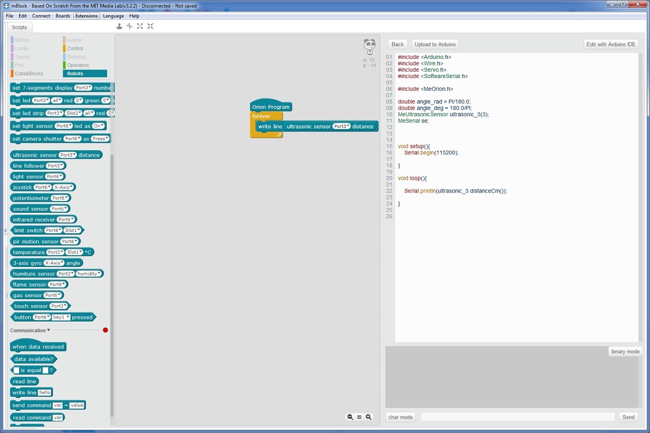Click the data available? block
This screenshot has height=433, width=650.
33,359
